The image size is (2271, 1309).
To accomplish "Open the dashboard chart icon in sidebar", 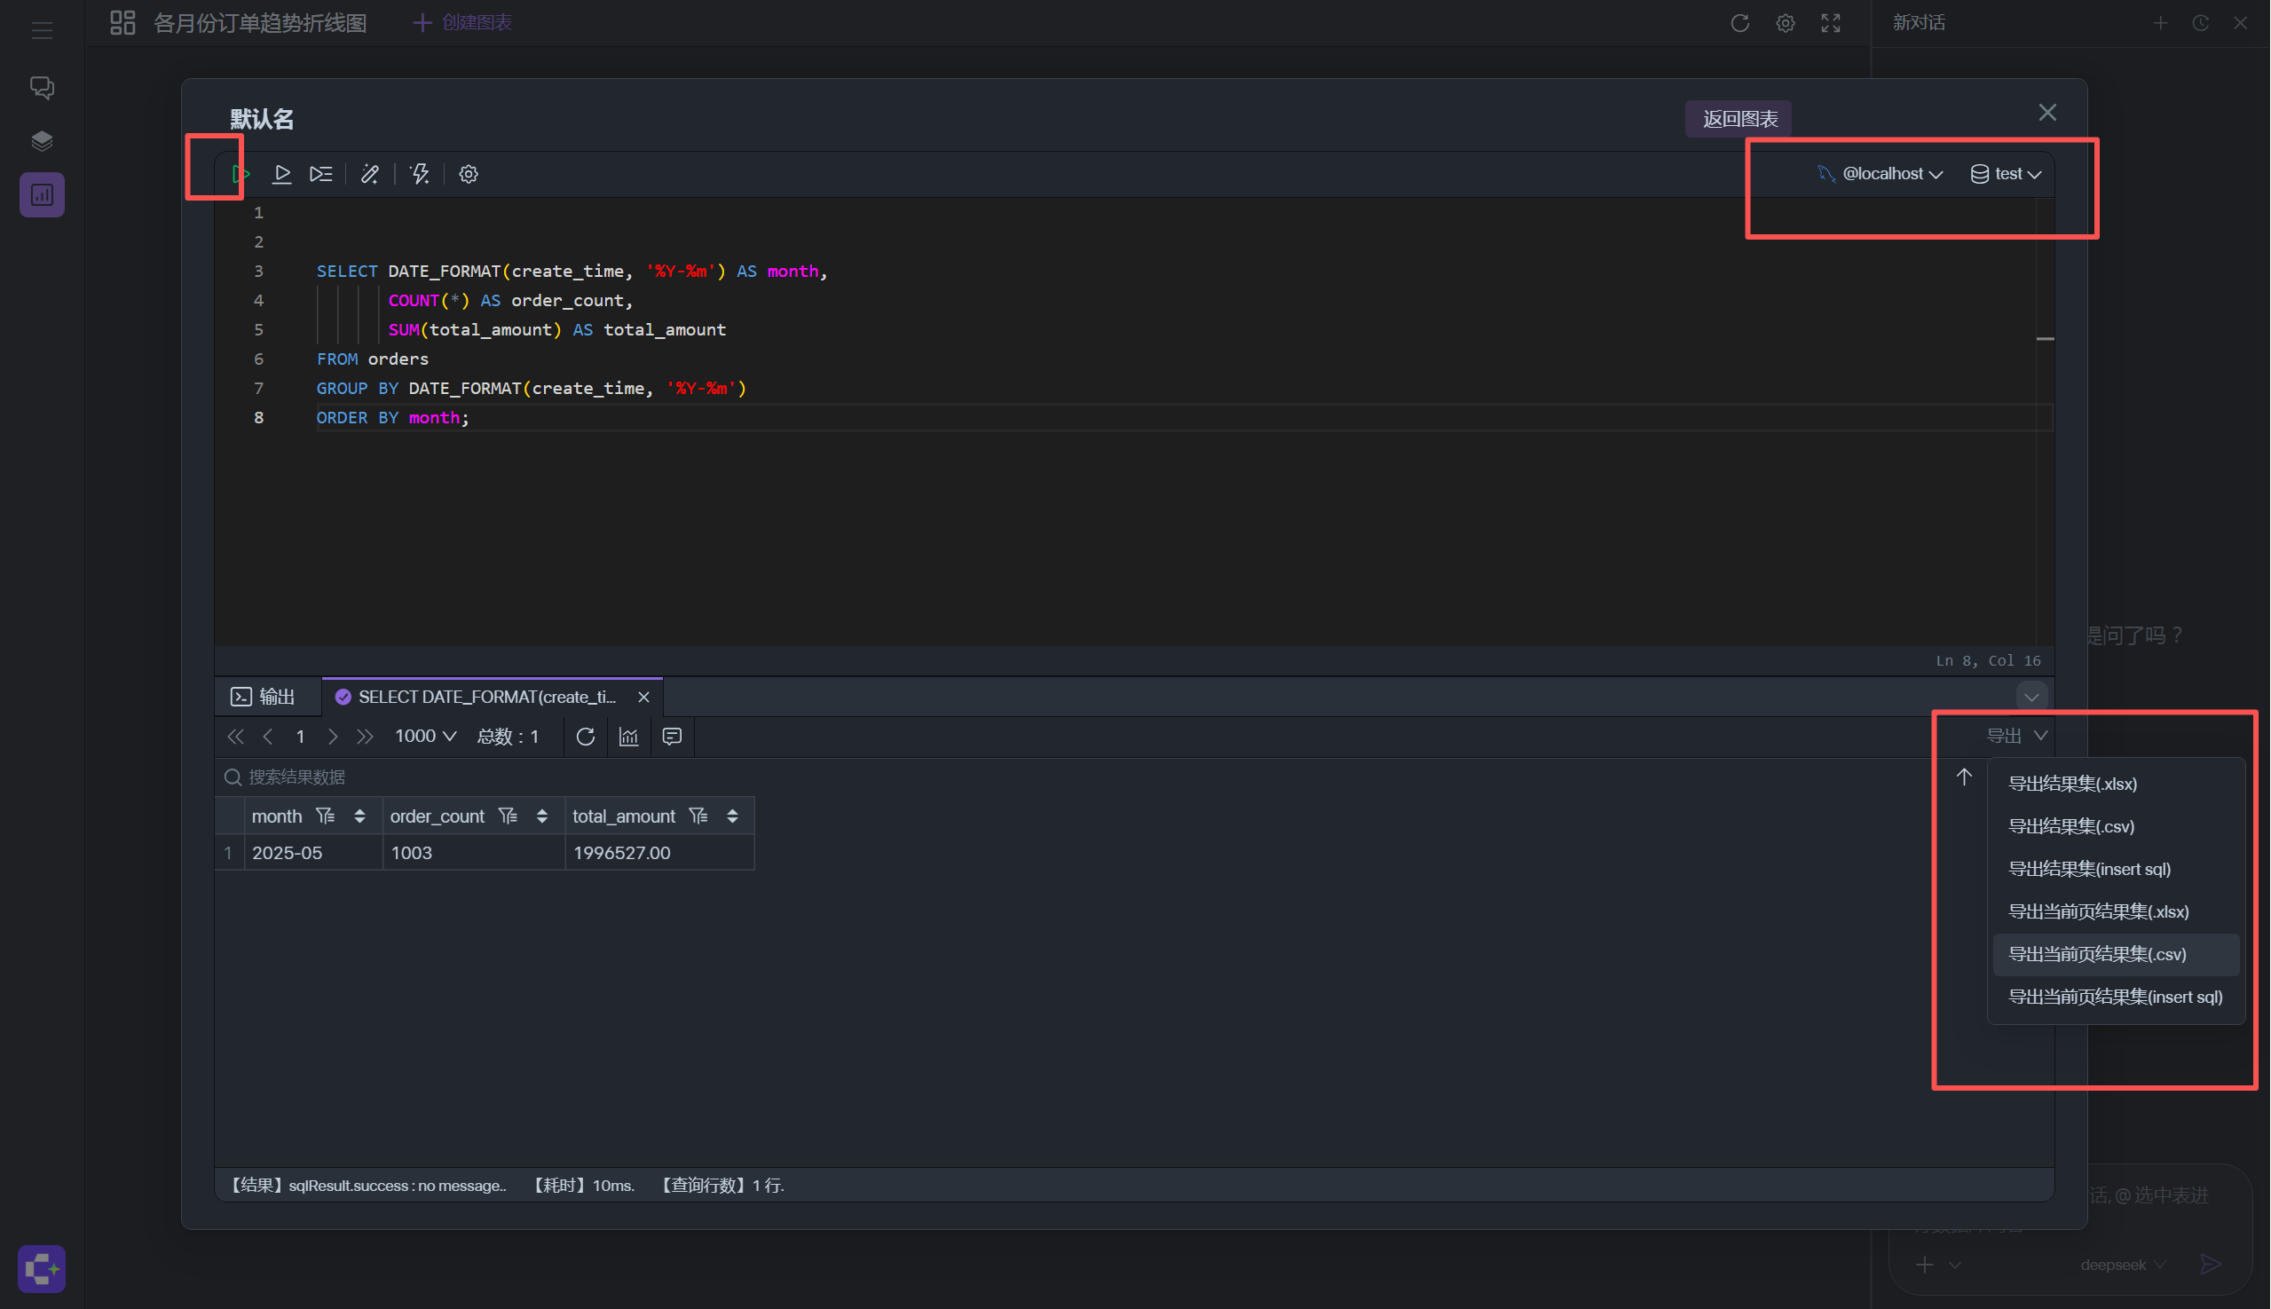I will 42,194.
